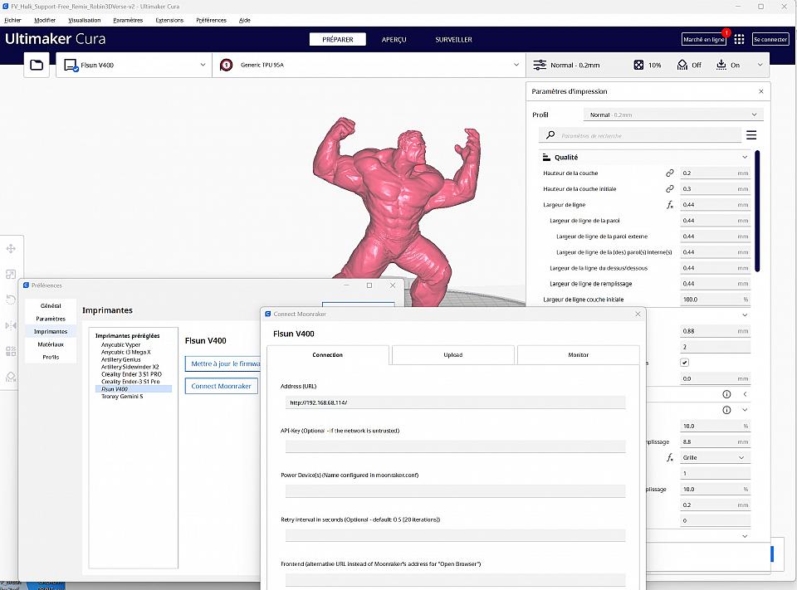Screen dimensions: 797x590
Task: Click the 10% infill icon
Action: [x=638, y=65]
